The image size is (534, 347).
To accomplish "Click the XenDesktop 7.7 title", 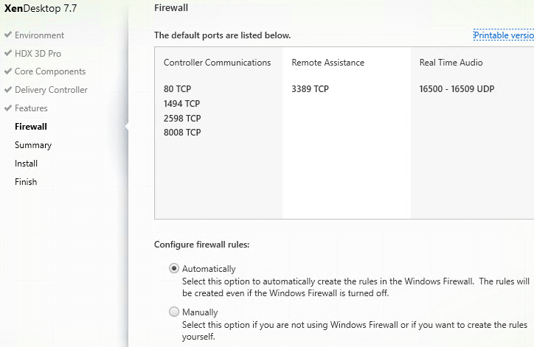I will point(41,8).
